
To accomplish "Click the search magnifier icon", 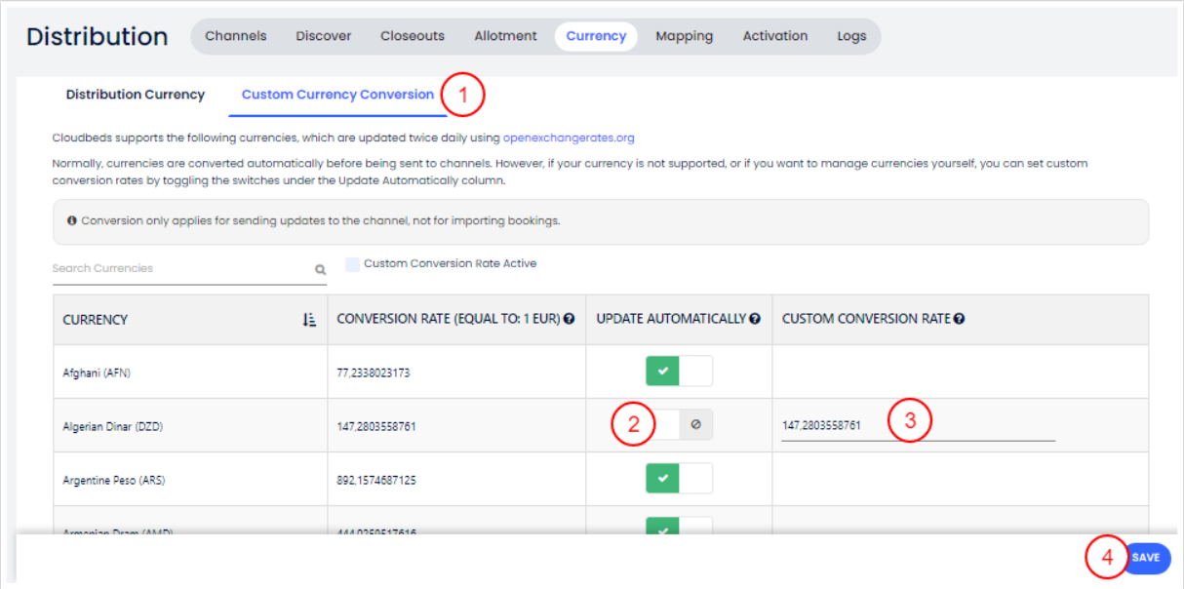I will (x=320, y=270).
